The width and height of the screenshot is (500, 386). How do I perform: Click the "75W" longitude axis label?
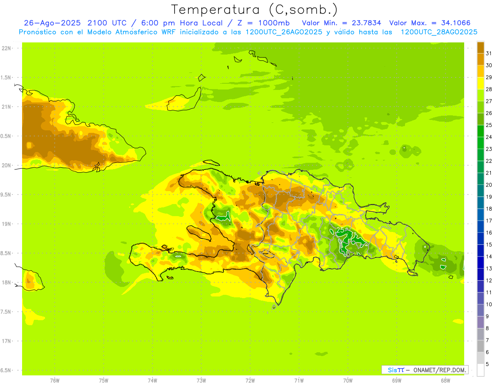coord(104,381)
